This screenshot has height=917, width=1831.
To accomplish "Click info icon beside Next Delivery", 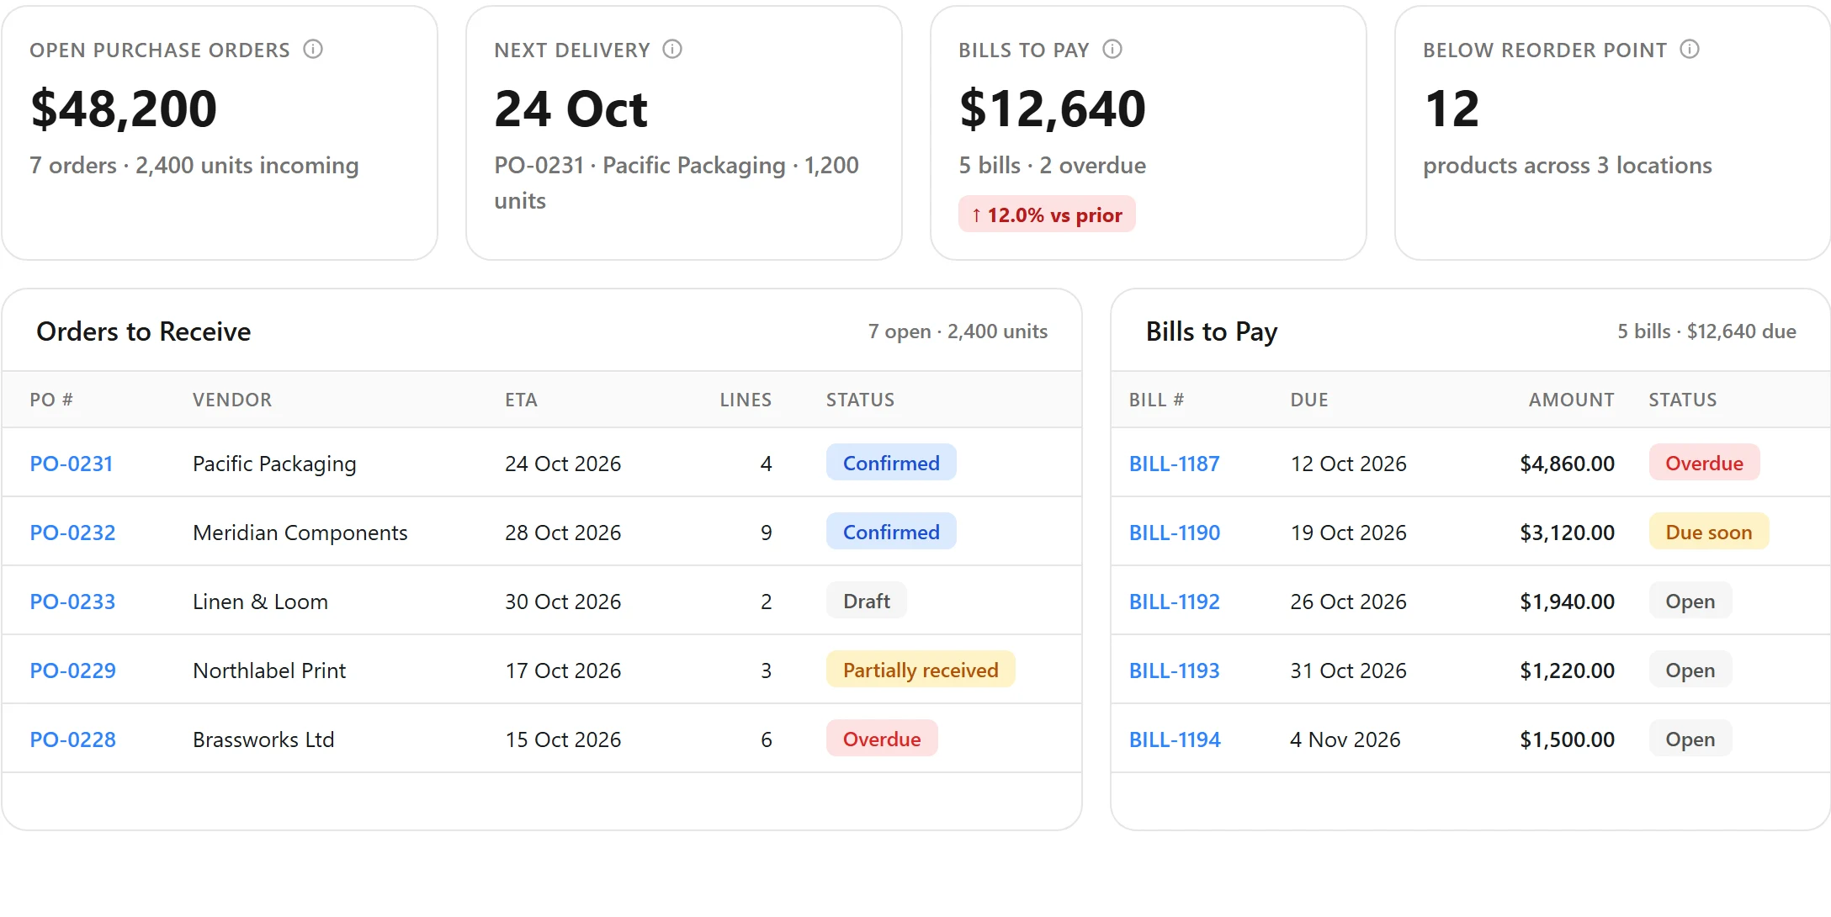I will pos(672,50).
